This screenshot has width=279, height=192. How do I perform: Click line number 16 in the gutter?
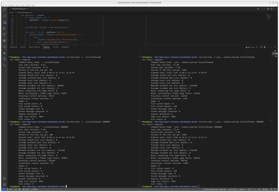(x=12, y=35)
